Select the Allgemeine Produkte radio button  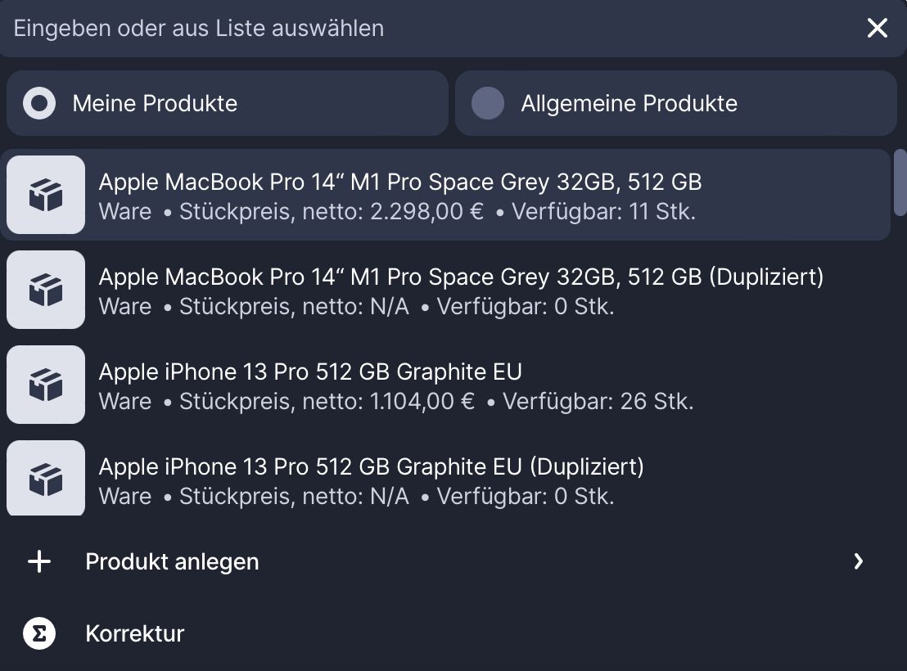click(x=488, y=104)
